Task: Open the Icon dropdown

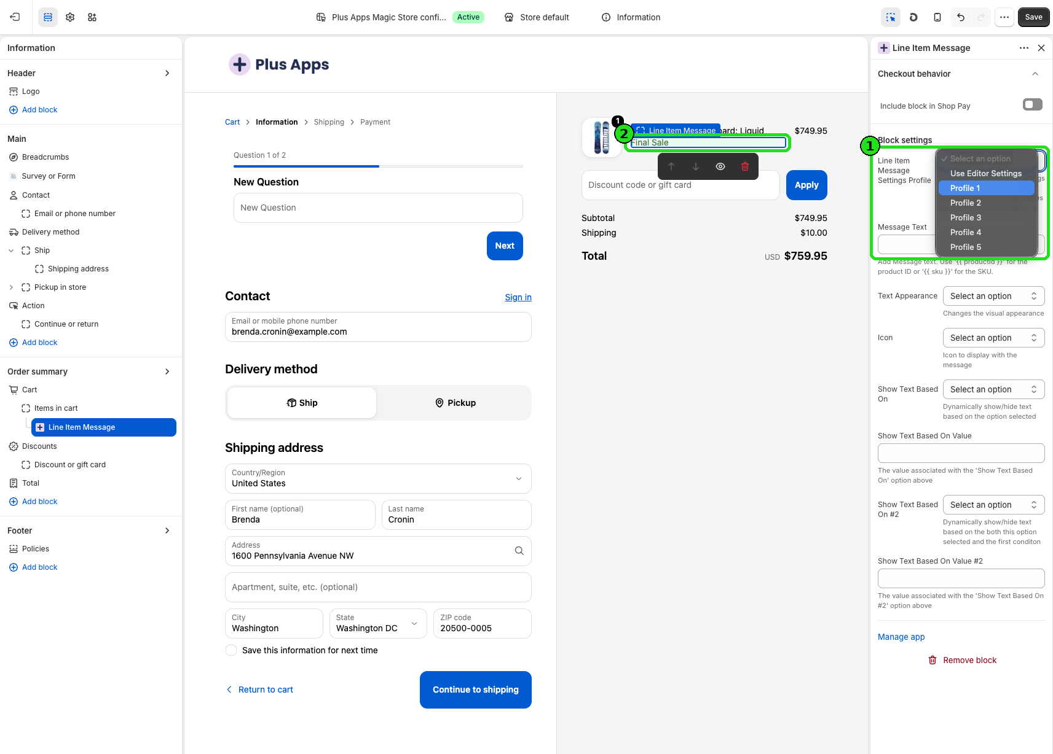Action: tap(993, 338)
